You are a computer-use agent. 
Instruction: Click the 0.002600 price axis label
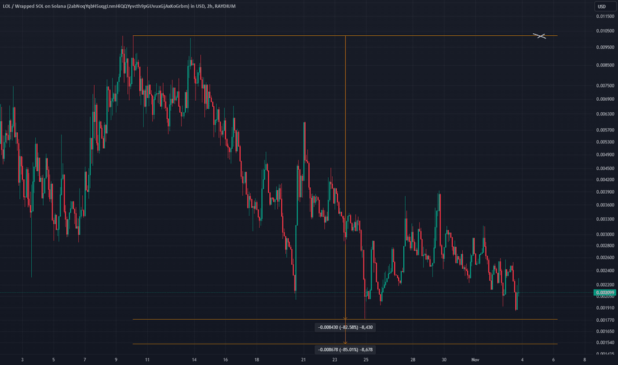[x=605, y=257]
